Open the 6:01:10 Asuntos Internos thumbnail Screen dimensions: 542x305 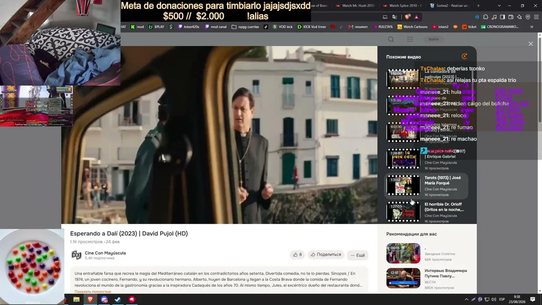(x=403, y=132)
